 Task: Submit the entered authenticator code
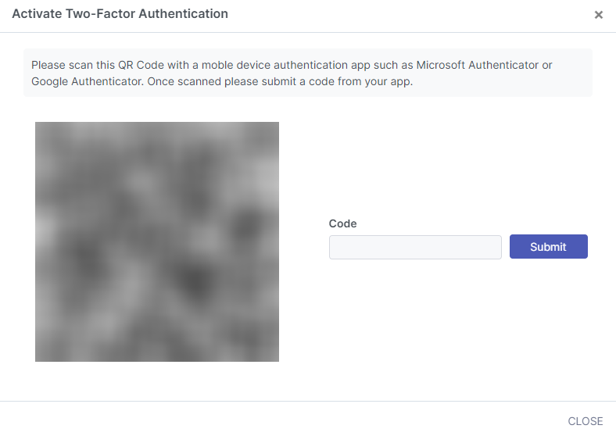[548, 247]
